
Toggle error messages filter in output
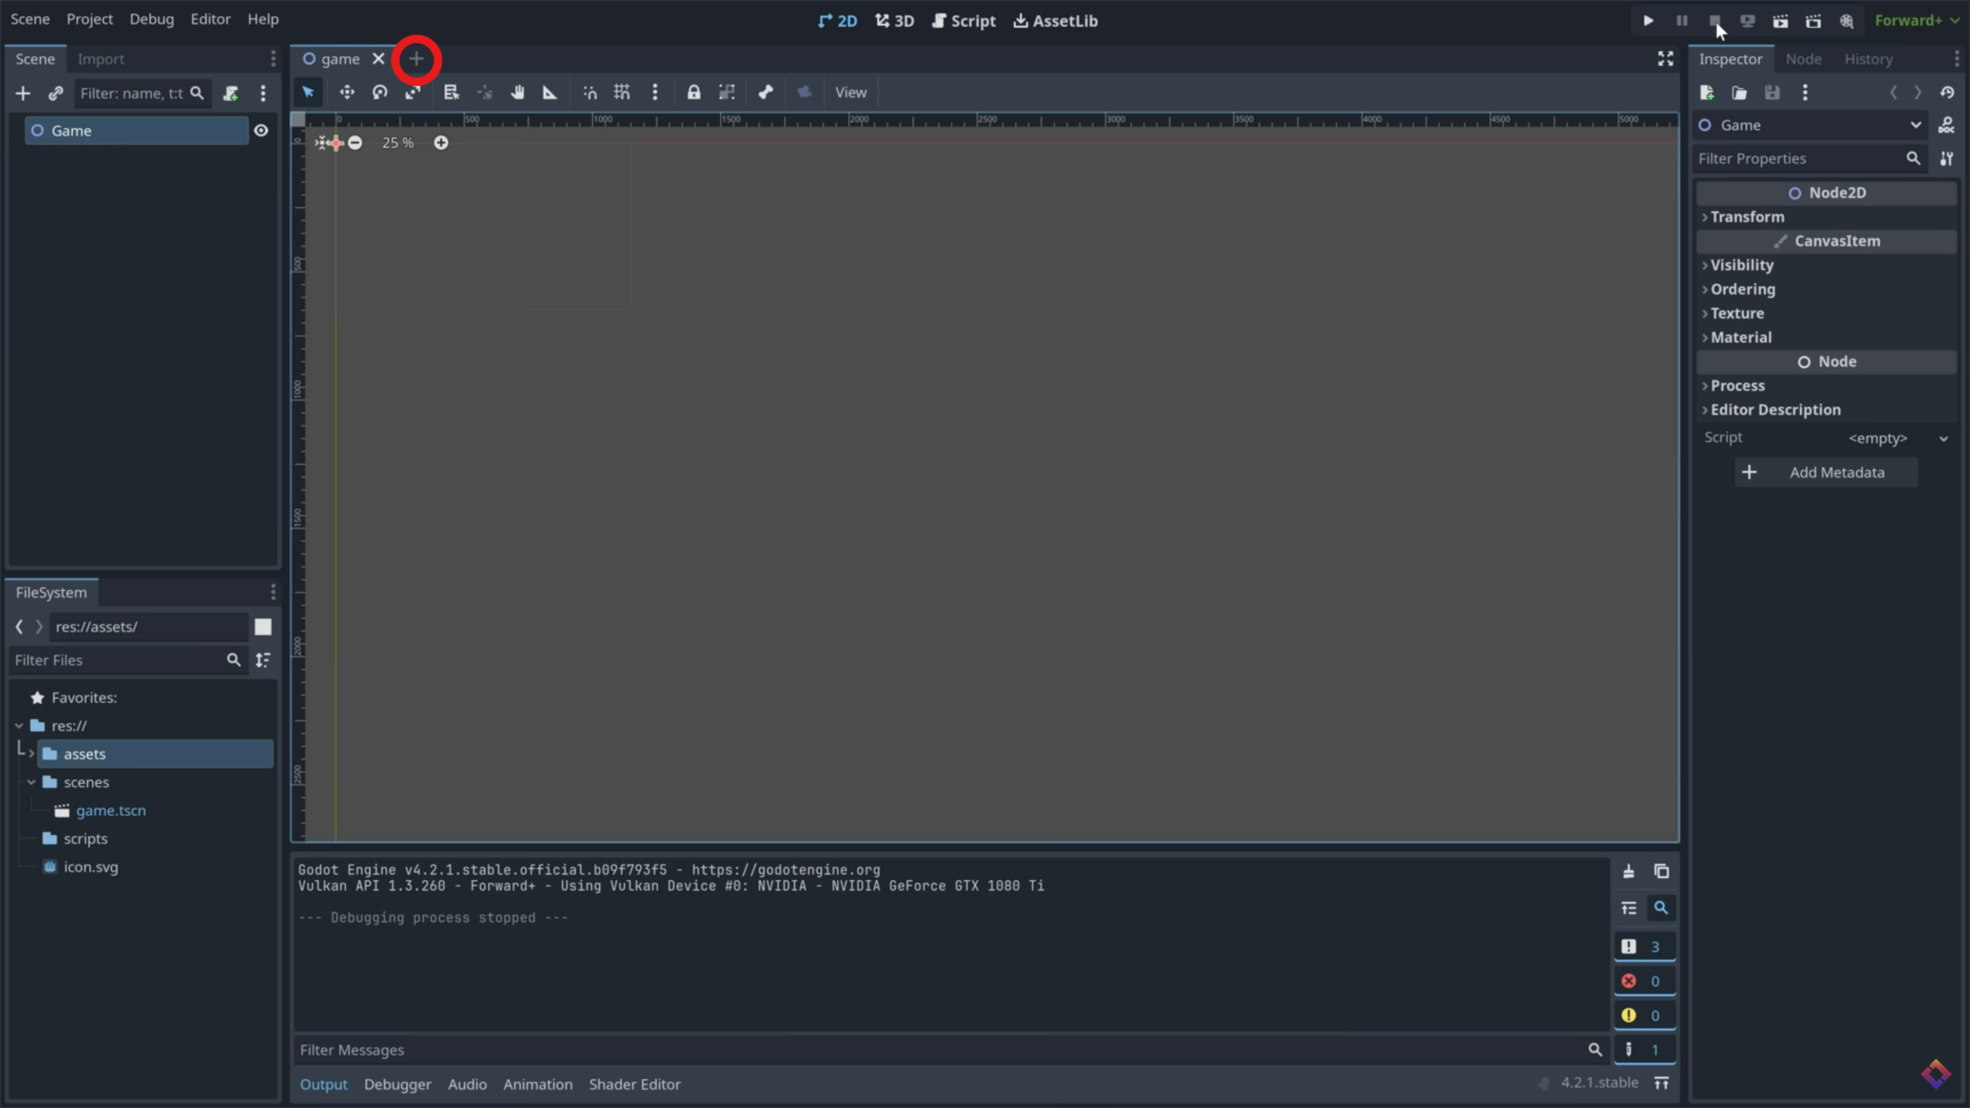click(x=1643, y=981)
